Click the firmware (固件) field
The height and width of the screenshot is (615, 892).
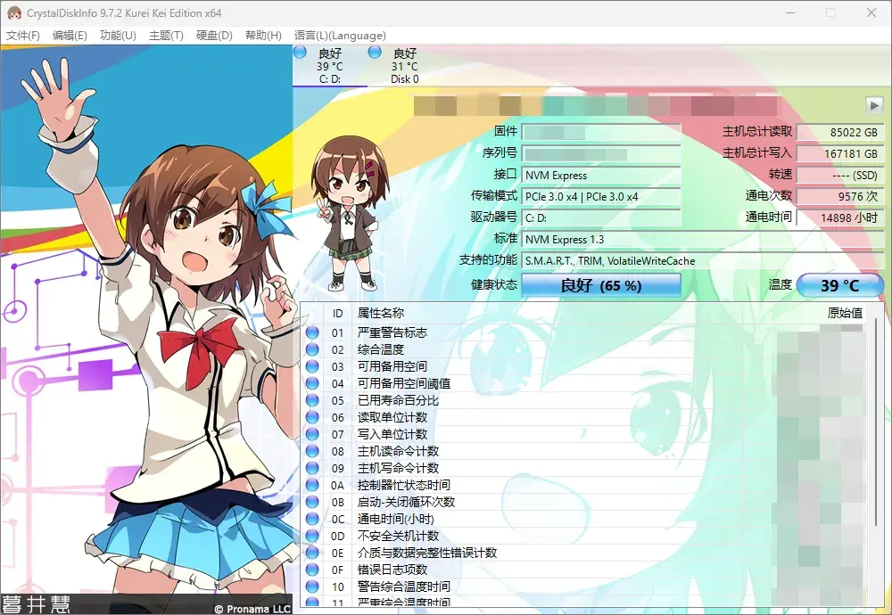coord(600,132)
